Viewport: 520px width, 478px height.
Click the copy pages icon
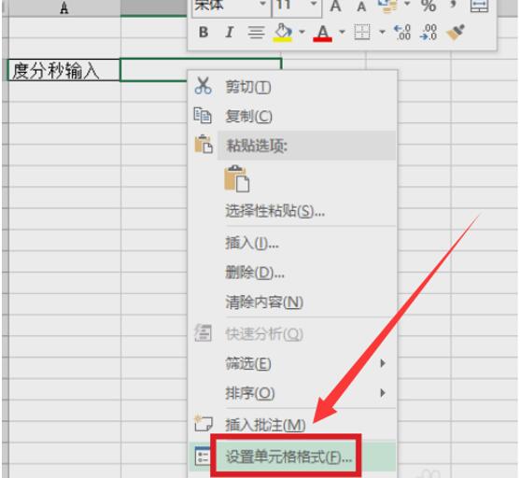(203, 116)
